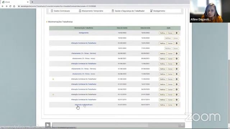Image resolution: width=230 pixels, height=129 pixels.
Task: Open the browser home page icon
Action: (x=14, y=6)
